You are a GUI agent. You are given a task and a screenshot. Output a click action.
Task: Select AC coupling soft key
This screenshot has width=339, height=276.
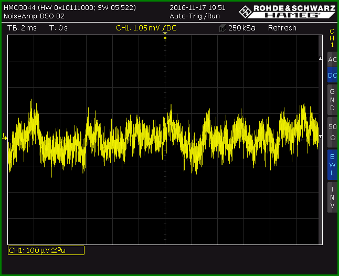coord(333,59)
